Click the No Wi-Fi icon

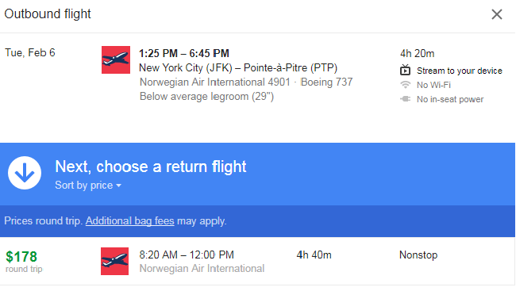(405, 85)
